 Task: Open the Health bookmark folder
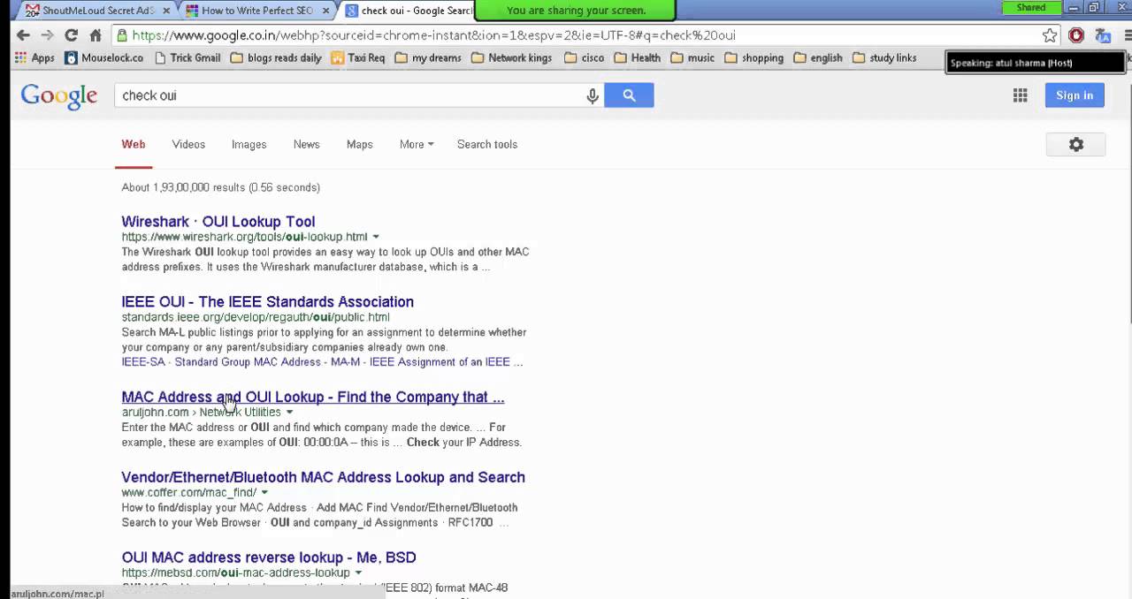637,57
